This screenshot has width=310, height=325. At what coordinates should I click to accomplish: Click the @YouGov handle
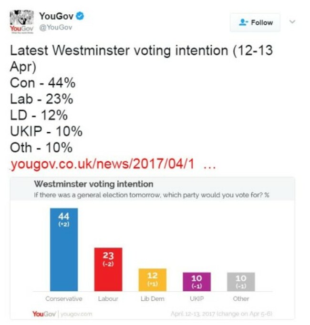tap(56, 27)
